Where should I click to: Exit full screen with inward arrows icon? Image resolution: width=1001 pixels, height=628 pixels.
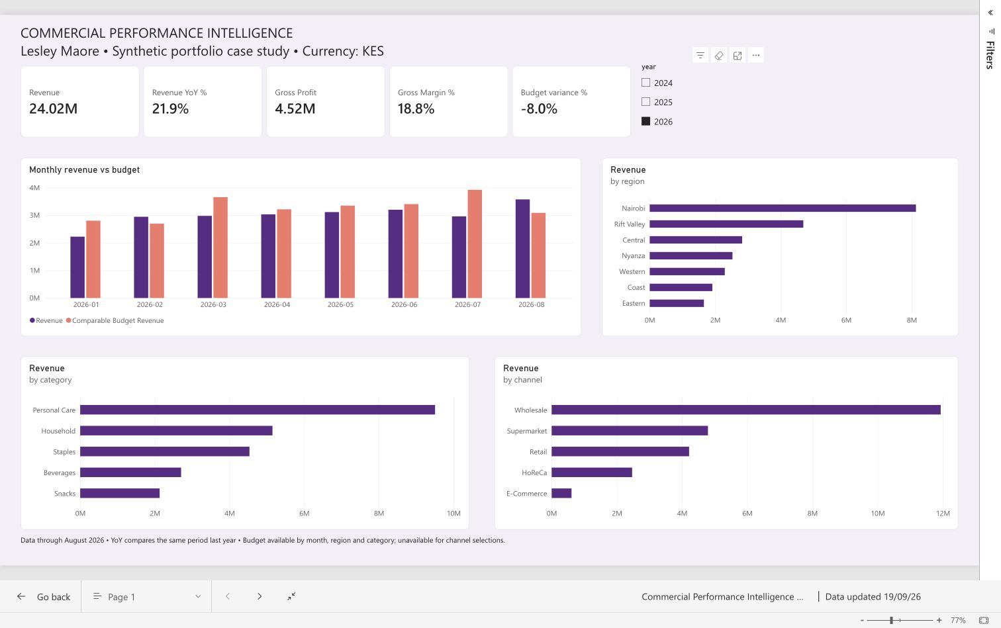tap(291, 596)
